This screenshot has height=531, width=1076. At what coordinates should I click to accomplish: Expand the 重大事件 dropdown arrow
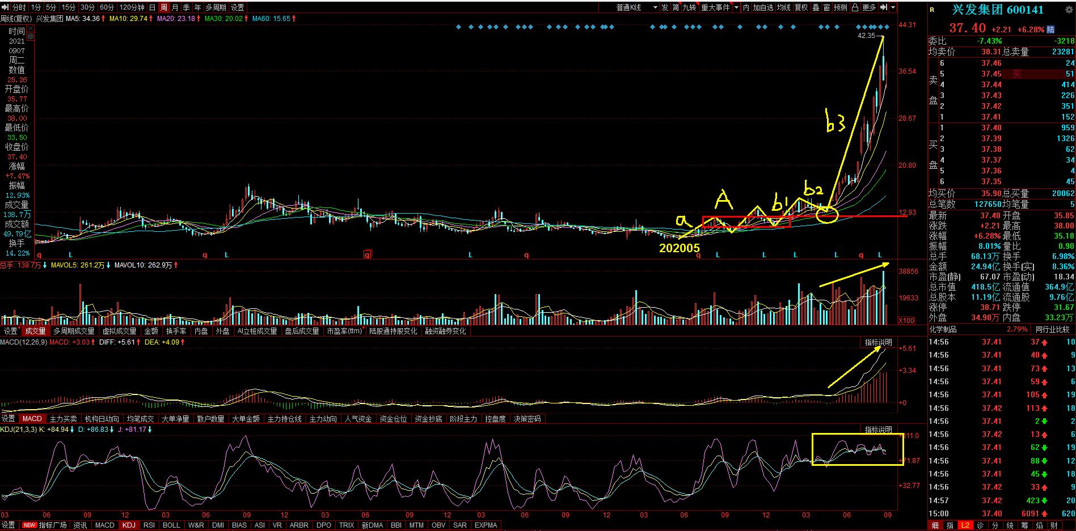coord(736,7)
